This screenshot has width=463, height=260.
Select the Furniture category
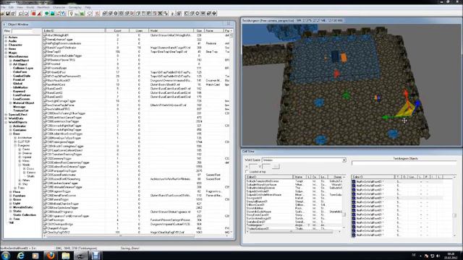coord(20,196)
